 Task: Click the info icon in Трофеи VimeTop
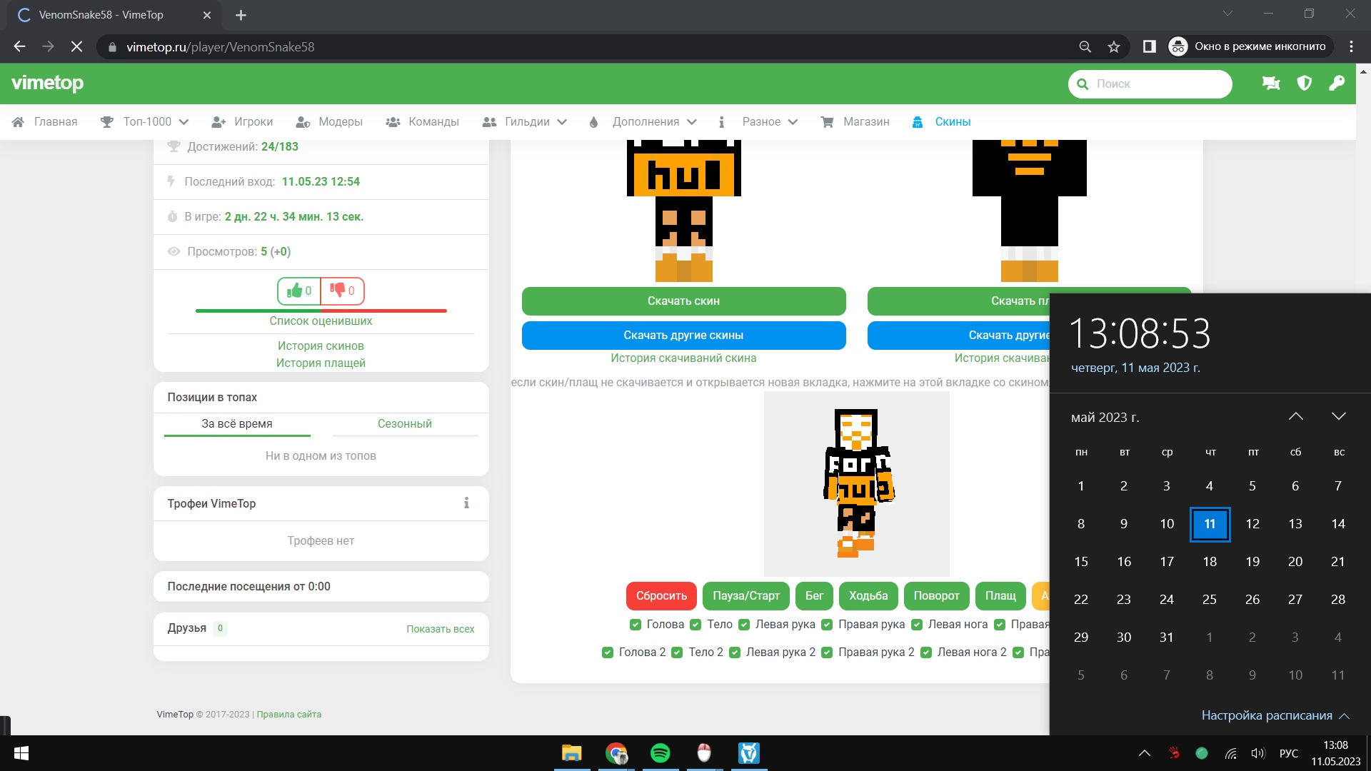pos(466,503)
